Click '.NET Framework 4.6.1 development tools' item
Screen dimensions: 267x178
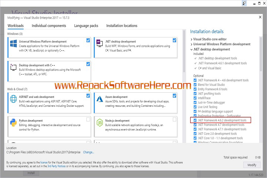(222, 63)
